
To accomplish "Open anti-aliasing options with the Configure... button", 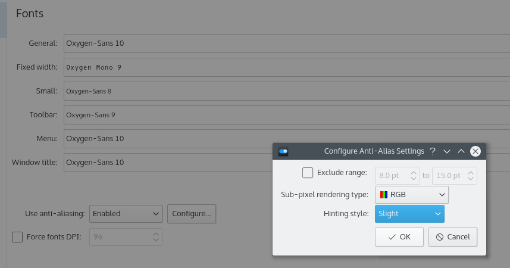I will coord(192,214).
